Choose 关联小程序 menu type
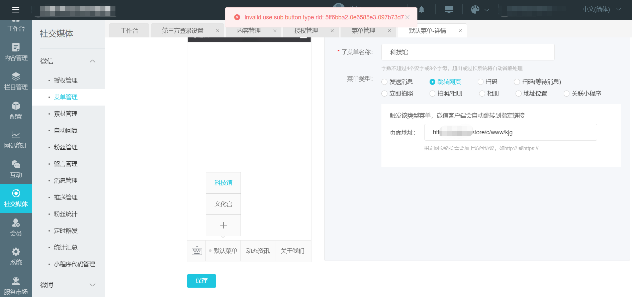This screenshot has width=632, height=297. coord(567,94)
